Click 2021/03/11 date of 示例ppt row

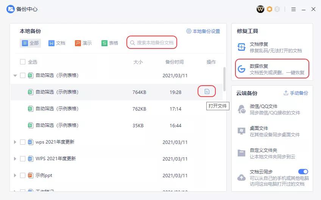point(175,176)
